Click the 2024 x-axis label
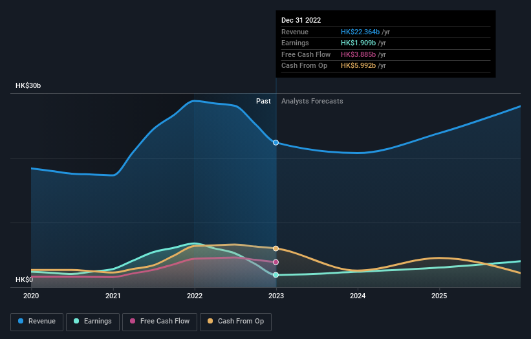This screenshot has width=531, height=339. [x=358, y=296]
